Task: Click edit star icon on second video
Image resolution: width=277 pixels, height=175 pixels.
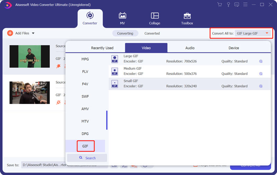Action: [59, 102]
